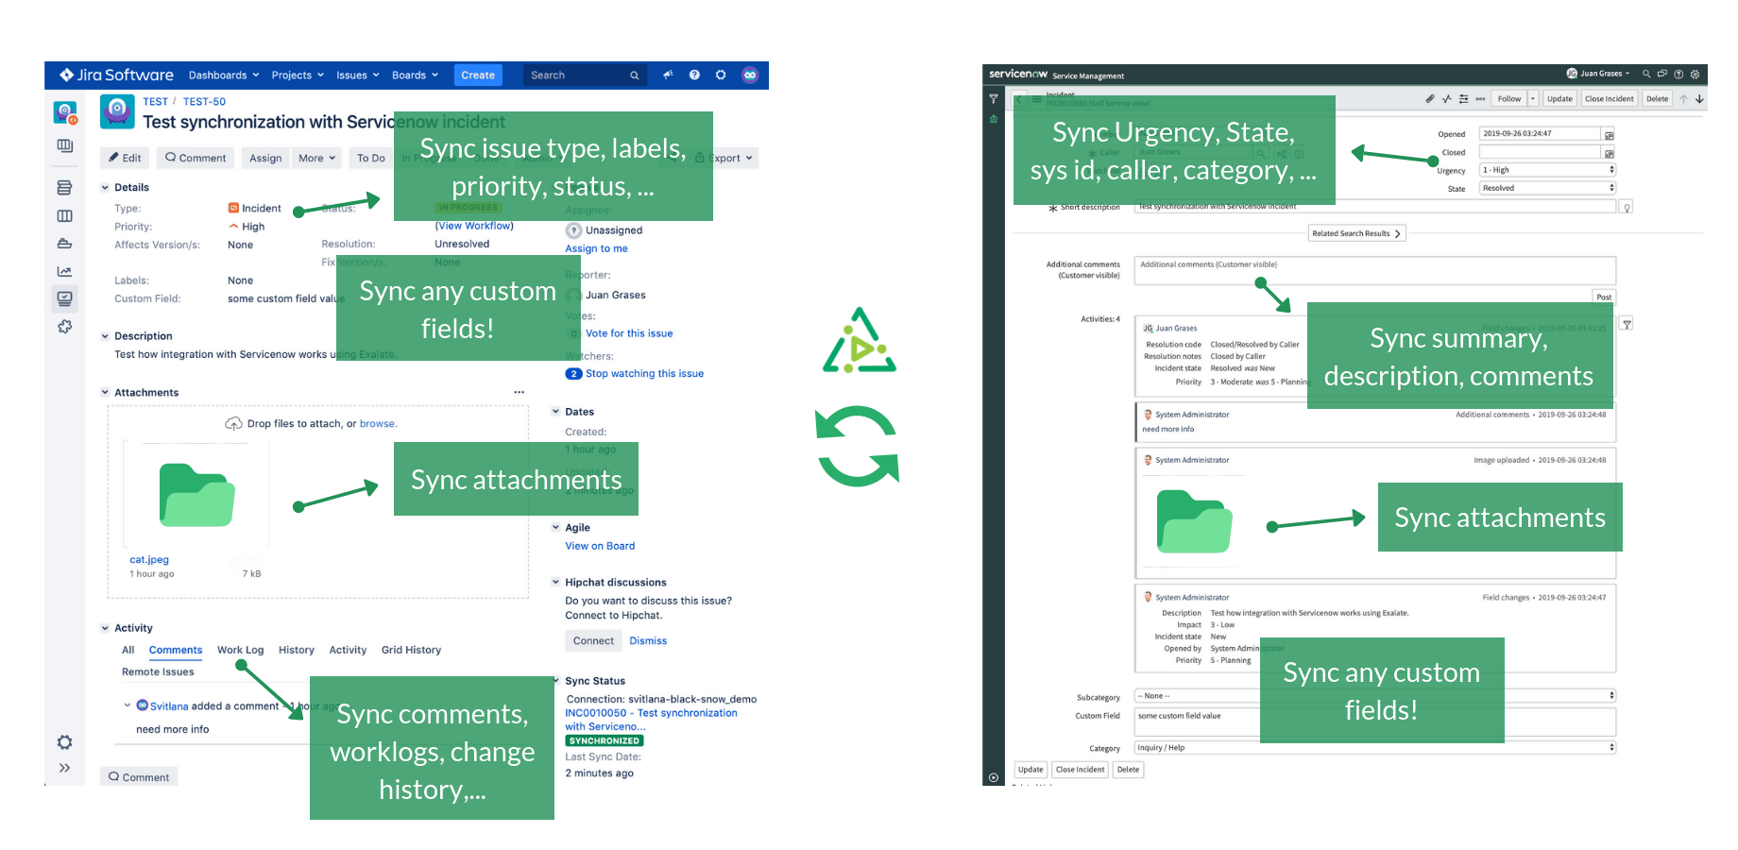Image resolution: width=1738 pixels, height=850 pixels.
Task: Click the Edit issue button
Action: coord(125,158)
